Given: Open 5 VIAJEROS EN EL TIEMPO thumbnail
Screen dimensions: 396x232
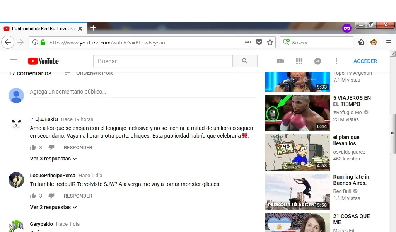Looking at the screenshot, I should (298, 113).
